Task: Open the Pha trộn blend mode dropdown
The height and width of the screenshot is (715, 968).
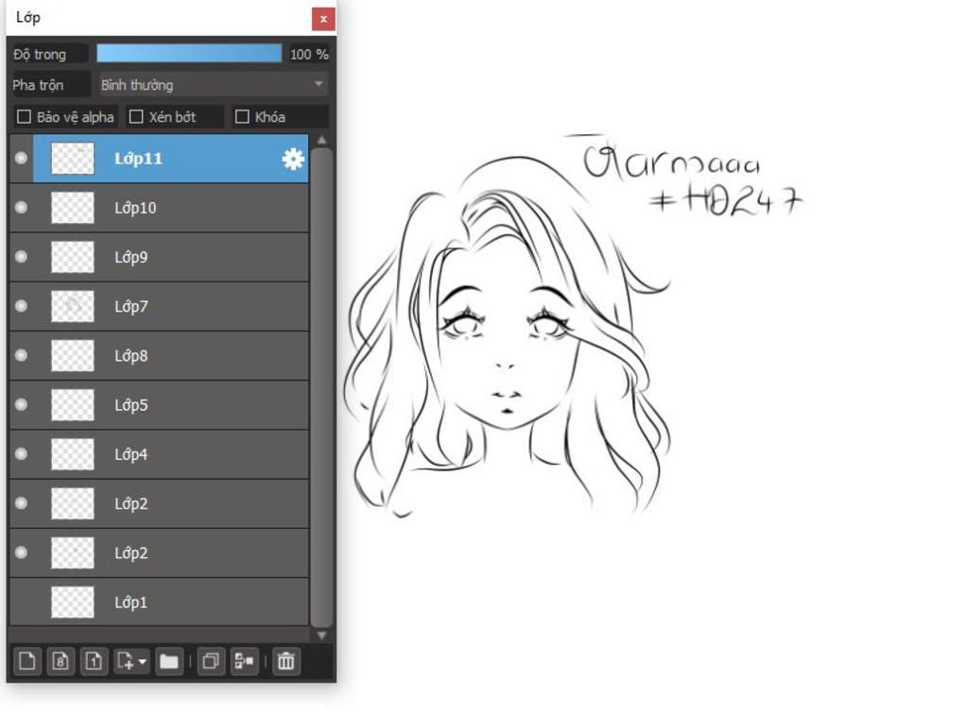Action: click(x=213, y=84)
